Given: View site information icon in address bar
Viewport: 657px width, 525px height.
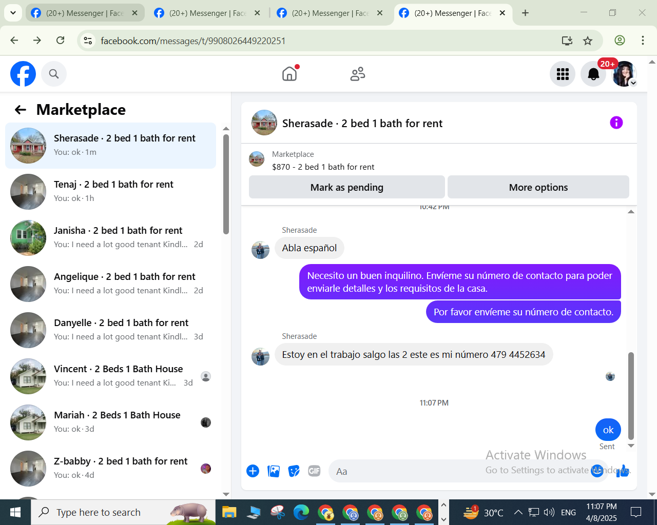Looking at the screenshot, I should pyautogui.click(x=88, y=41).
